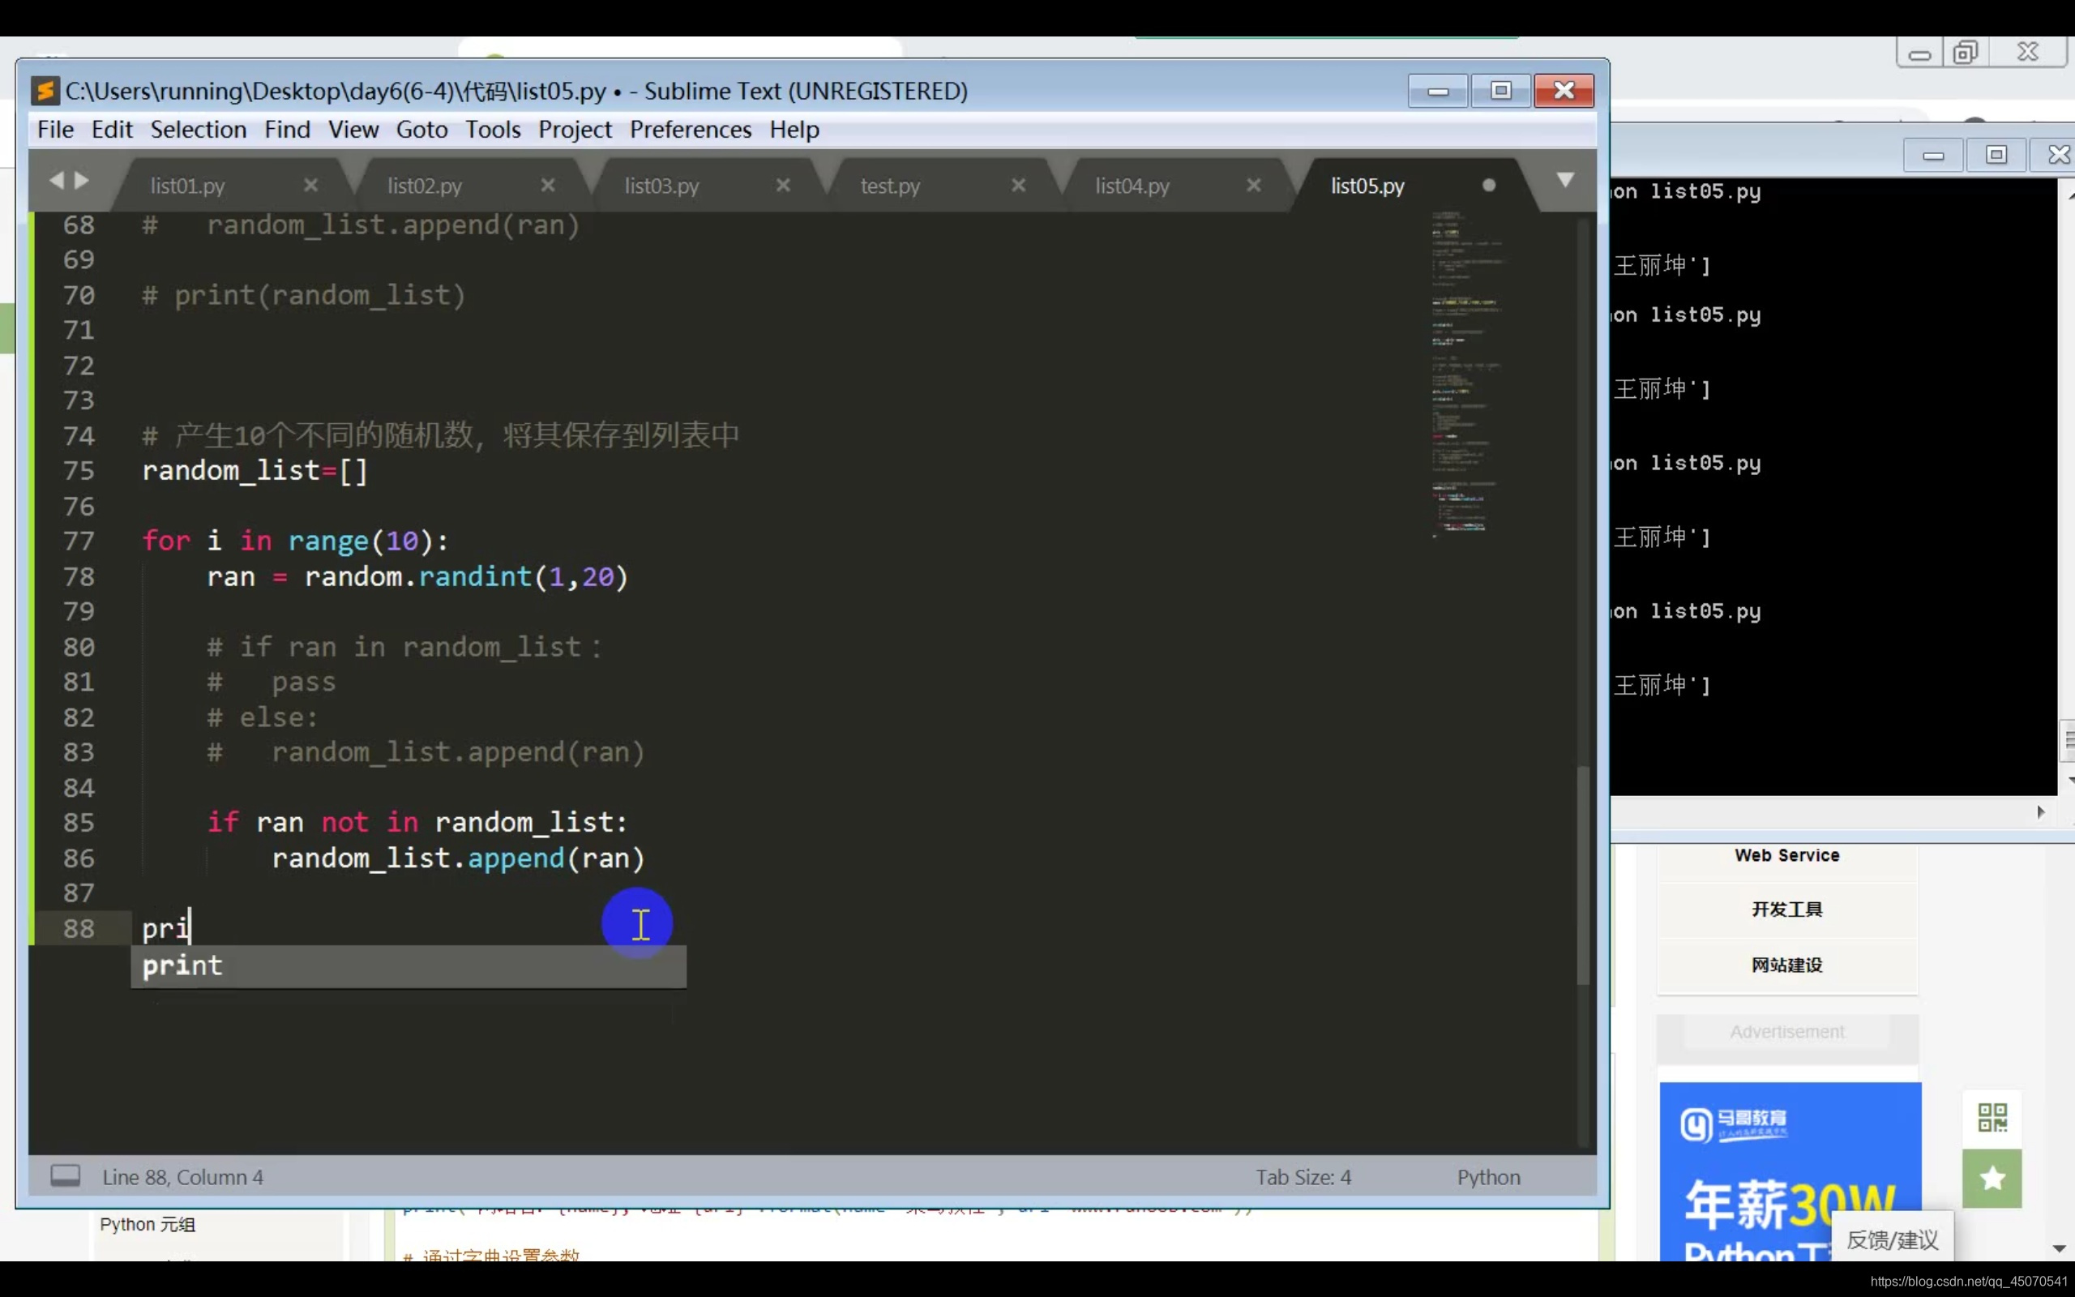Open the Preferences menu
The height and width of the screenshot is (1297, 2075).
[x=690, y=130]
